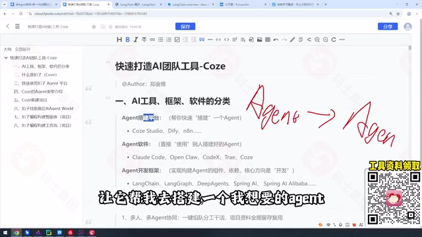Image resolution: width=422 pixels, height=237 pixels.
Task: Jump to outline item 三、快速使用扣子 Agent 平台
Action: point(41,83)
